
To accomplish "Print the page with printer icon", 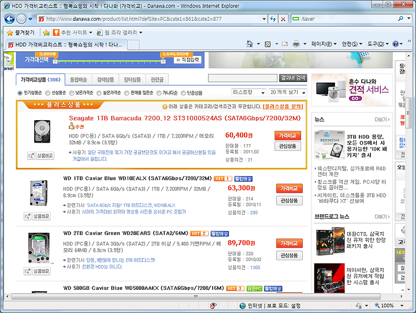I will pyautogui.click(x=296, y=44).
